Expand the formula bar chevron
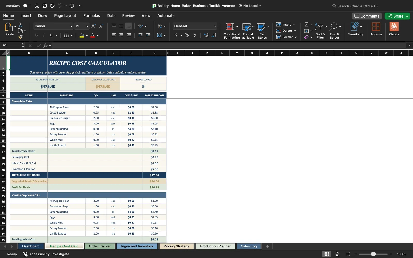Screen dimensions: 413x258 pyautogui.click(x=409, y=45)
